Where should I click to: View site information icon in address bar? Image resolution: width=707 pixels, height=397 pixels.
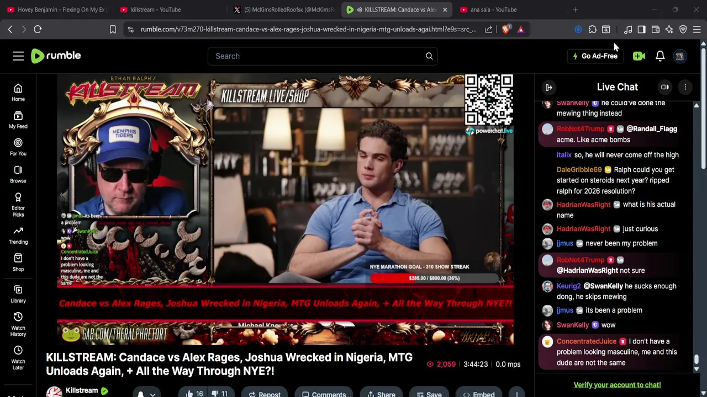coord(130,29)
